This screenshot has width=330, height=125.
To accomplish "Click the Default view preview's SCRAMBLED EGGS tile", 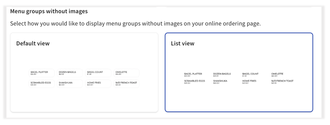I will (x=42, y=84).
